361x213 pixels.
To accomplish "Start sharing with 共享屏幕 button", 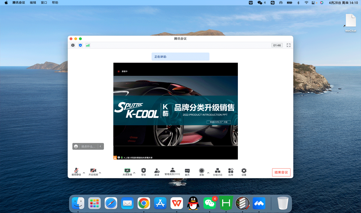I will [127, 172].
